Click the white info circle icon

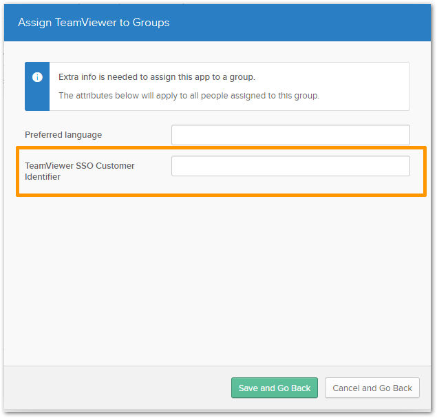(37, 77)
